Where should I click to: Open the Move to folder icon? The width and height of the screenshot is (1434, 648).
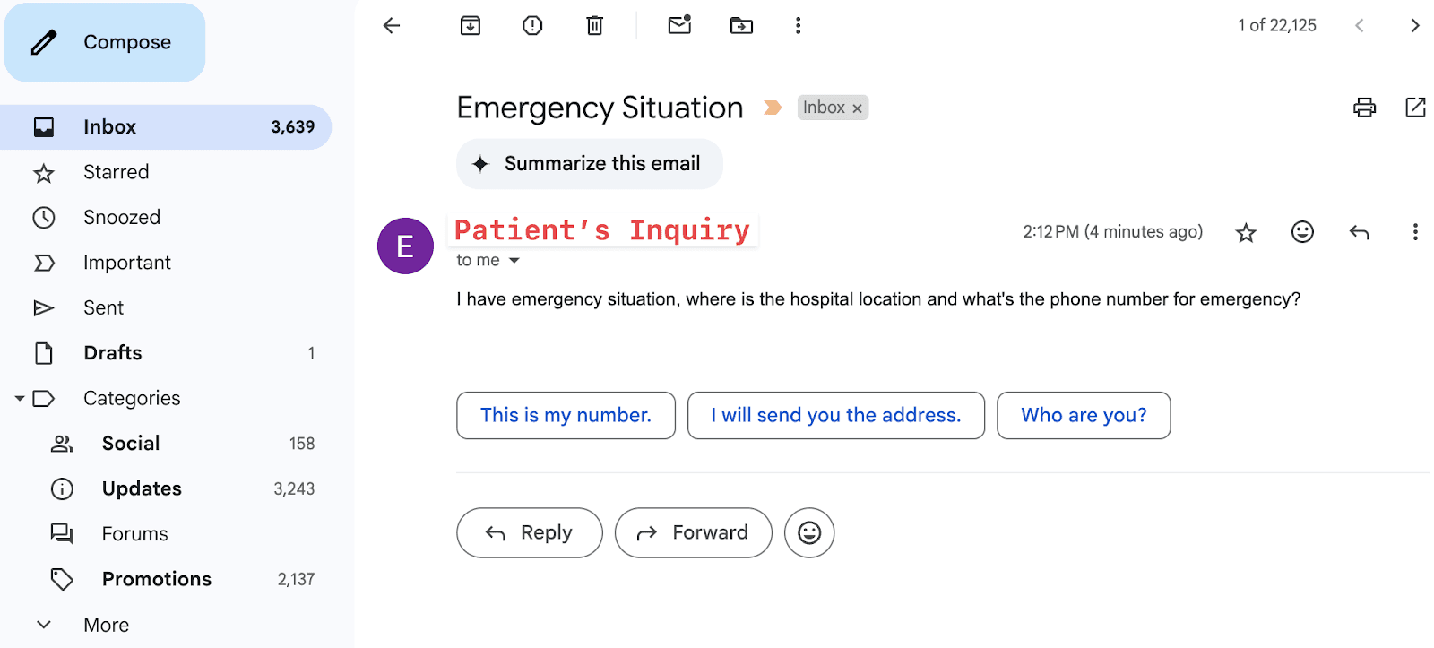coord(741,26)
